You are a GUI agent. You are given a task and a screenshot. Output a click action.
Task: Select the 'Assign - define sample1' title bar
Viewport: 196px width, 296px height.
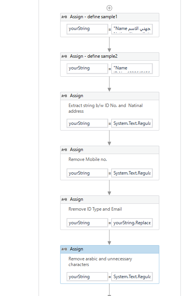(x=110, y=17)
